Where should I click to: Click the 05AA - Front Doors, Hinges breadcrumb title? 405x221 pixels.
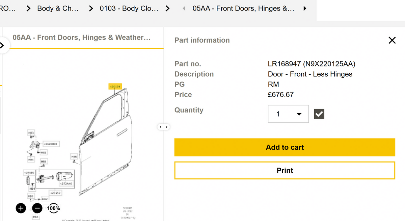coord(243,8)
